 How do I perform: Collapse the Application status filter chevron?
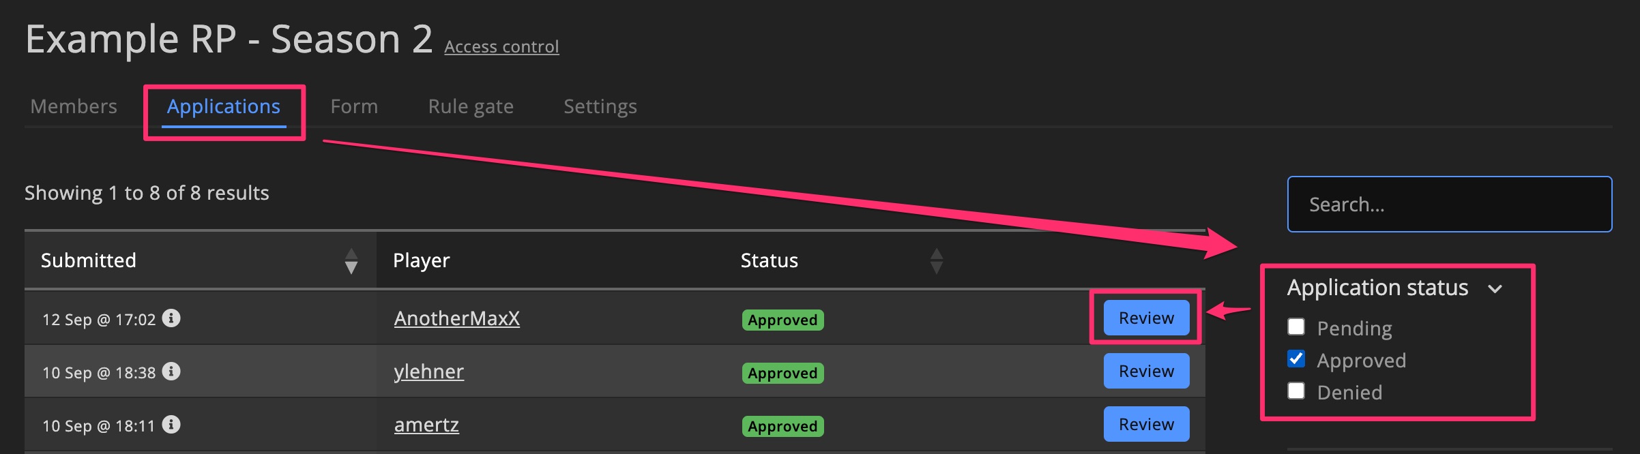point(1495,289)
